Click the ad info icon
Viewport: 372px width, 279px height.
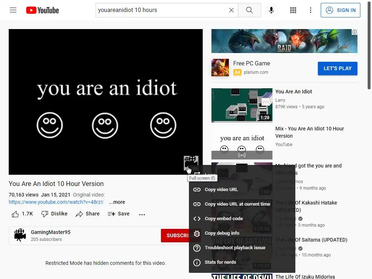355,32
